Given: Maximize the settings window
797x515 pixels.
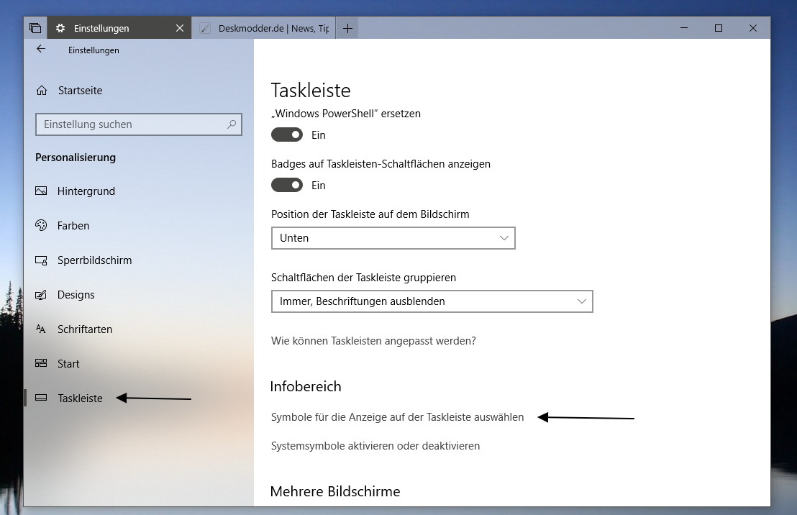Looking at the screenshot, I should [x=718, y=28].
